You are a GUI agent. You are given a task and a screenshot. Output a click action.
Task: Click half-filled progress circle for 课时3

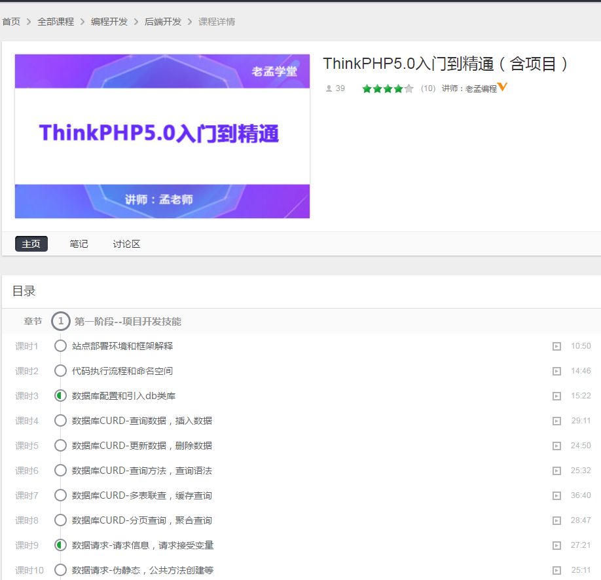coord(60,396)
